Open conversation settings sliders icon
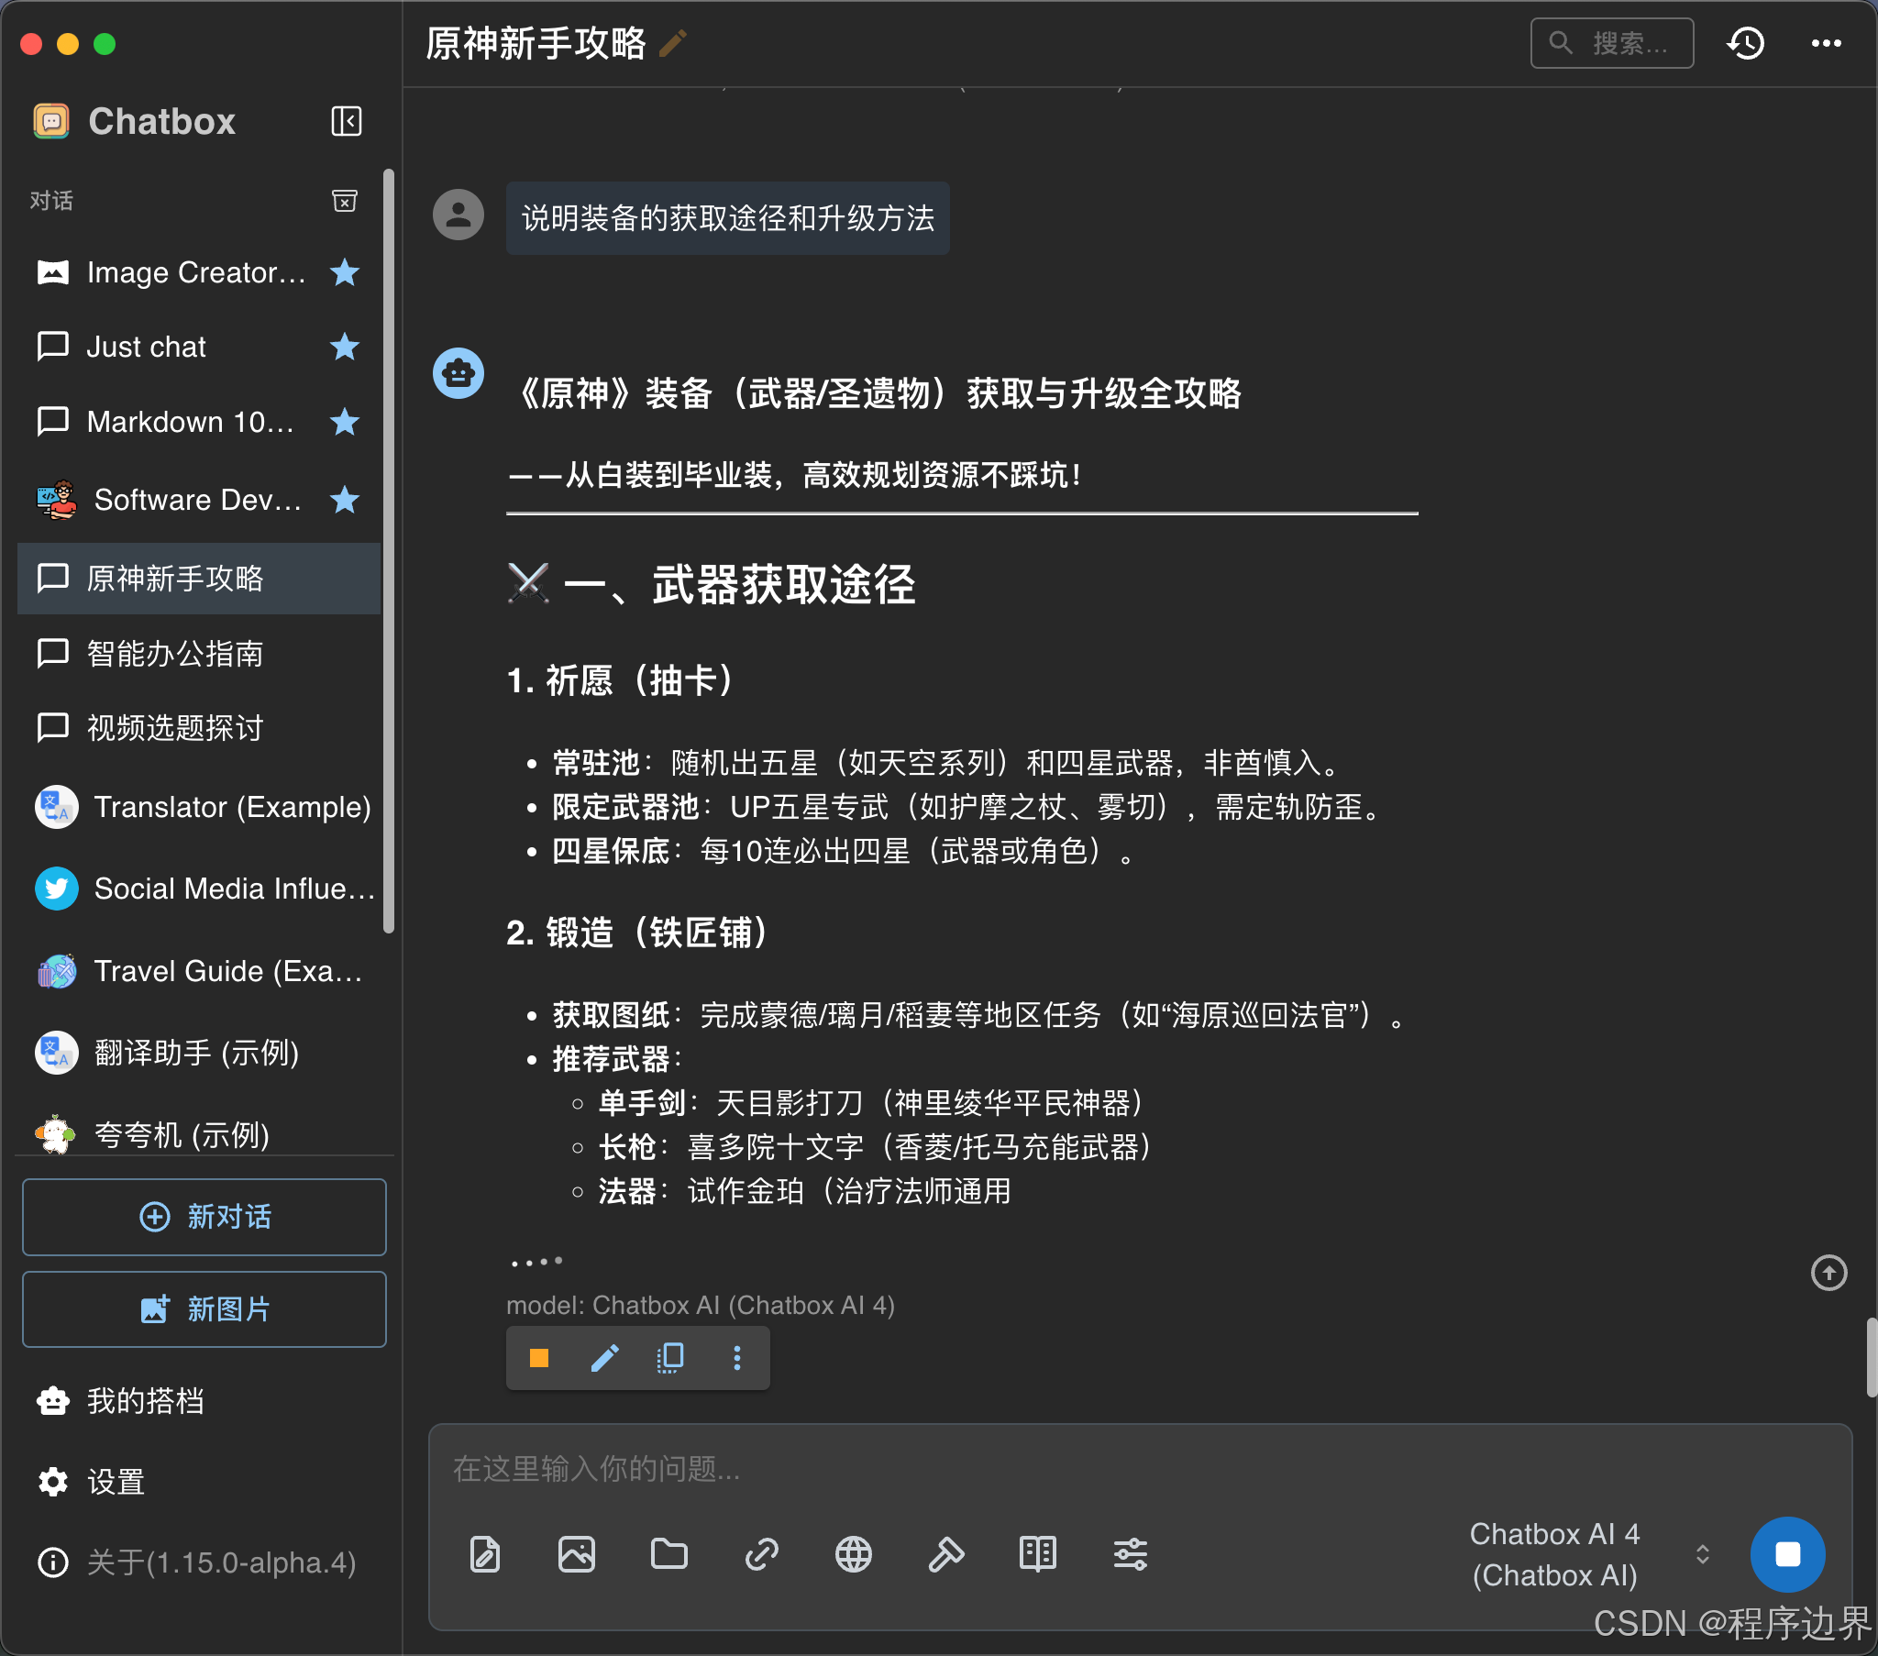The height and width of the screenshot is (1656, 1878). (1130, 1554)
